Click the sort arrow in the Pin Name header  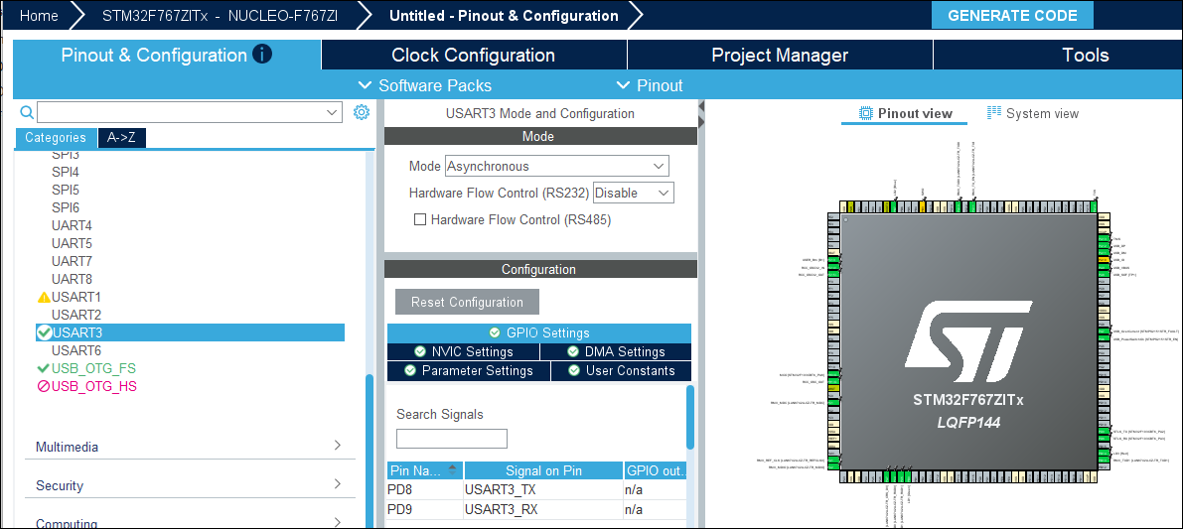pyautogui.click(x=452, y=468)
